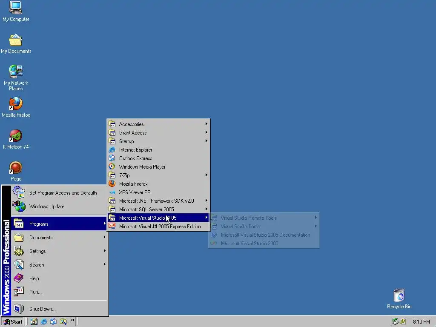Expand Grant Access program group
The height and width of the screenshot is (327, 436).
point(158,133)
